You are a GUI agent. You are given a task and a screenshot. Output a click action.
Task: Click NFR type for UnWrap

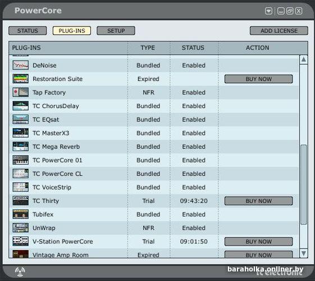point(148,228)
